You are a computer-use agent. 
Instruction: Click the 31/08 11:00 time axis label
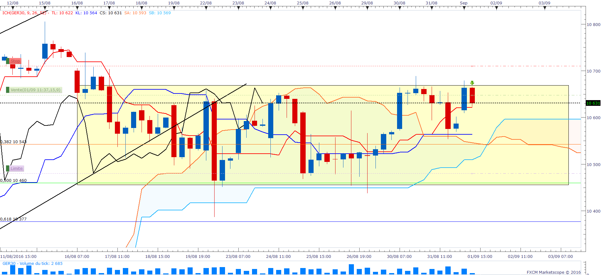[440, 257]
